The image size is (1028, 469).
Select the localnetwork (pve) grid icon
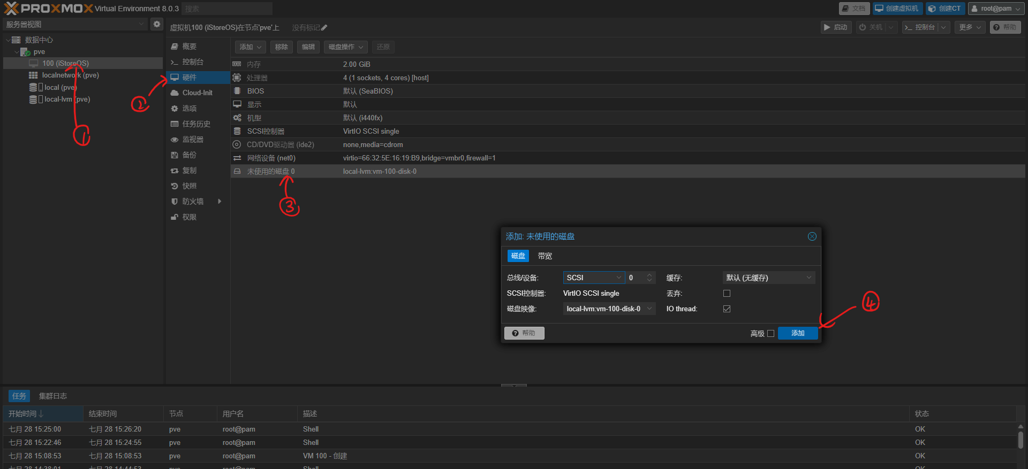tap(33, 75)
